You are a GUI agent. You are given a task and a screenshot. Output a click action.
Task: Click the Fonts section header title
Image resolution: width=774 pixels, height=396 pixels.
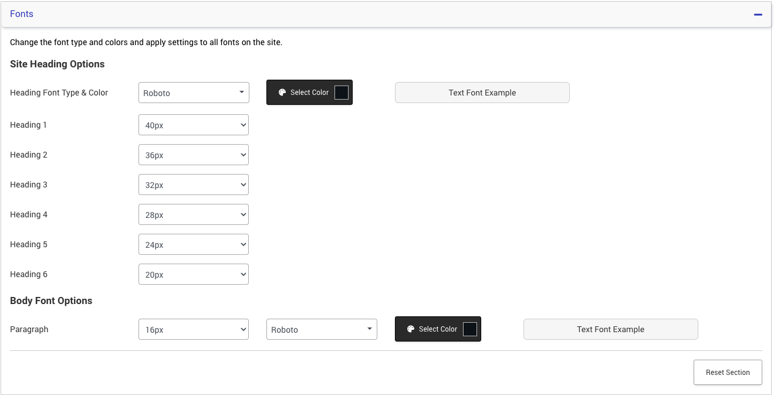[x=22, y=14]
